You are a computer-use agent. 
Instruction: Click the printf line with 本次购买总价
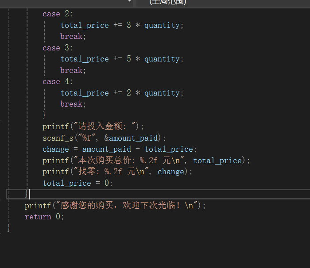click(x=146, y=161)
